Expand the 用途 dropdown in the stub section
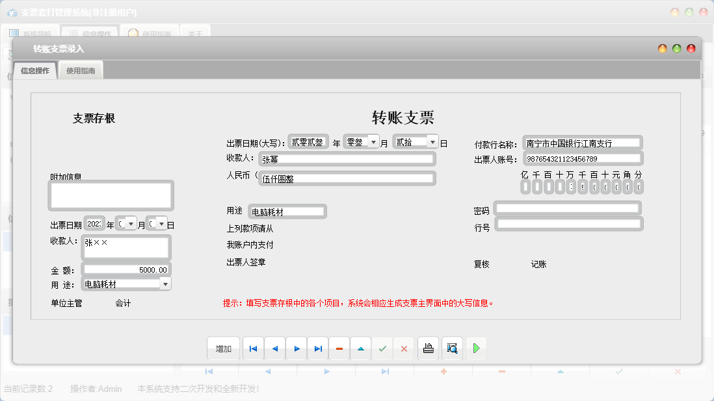This screenshot has width=714, height=401. tap(165, 283)
